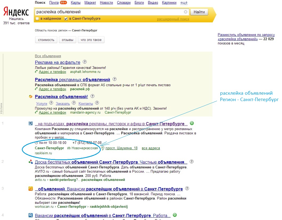Image resolution: width=282 pixels, height=220 pixels.
Task: Open the 'Расклейка объявлений!' ad title
Action: click(x=61, y=97)
